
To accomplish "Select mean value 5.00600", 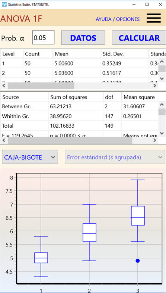I will (64, 64).
